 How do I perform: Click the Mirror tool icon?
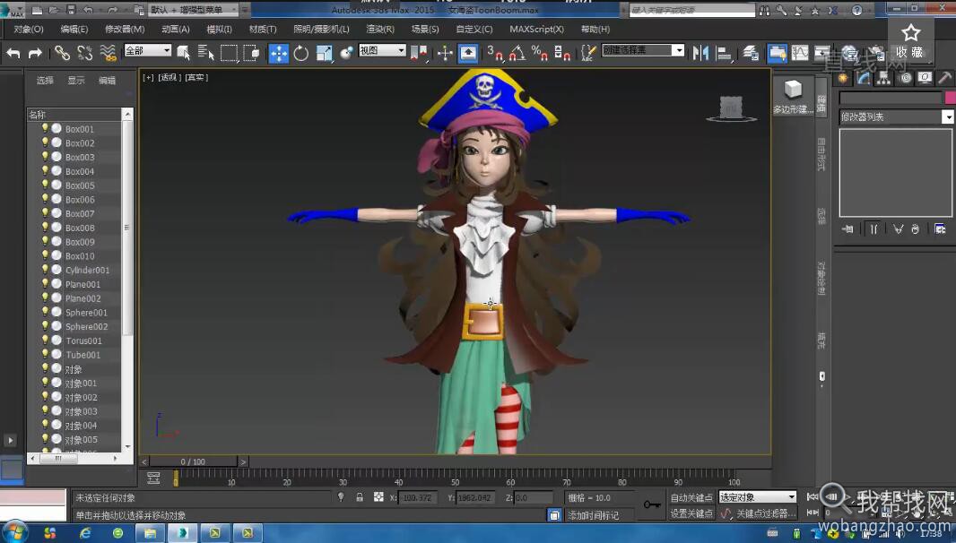(x=700, y=53)
